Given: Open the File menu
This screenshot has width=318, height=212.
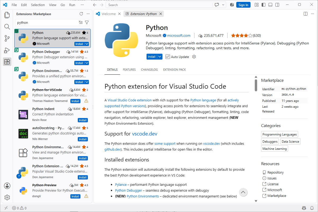Looking at the screenshot, I should click(14, 5).
